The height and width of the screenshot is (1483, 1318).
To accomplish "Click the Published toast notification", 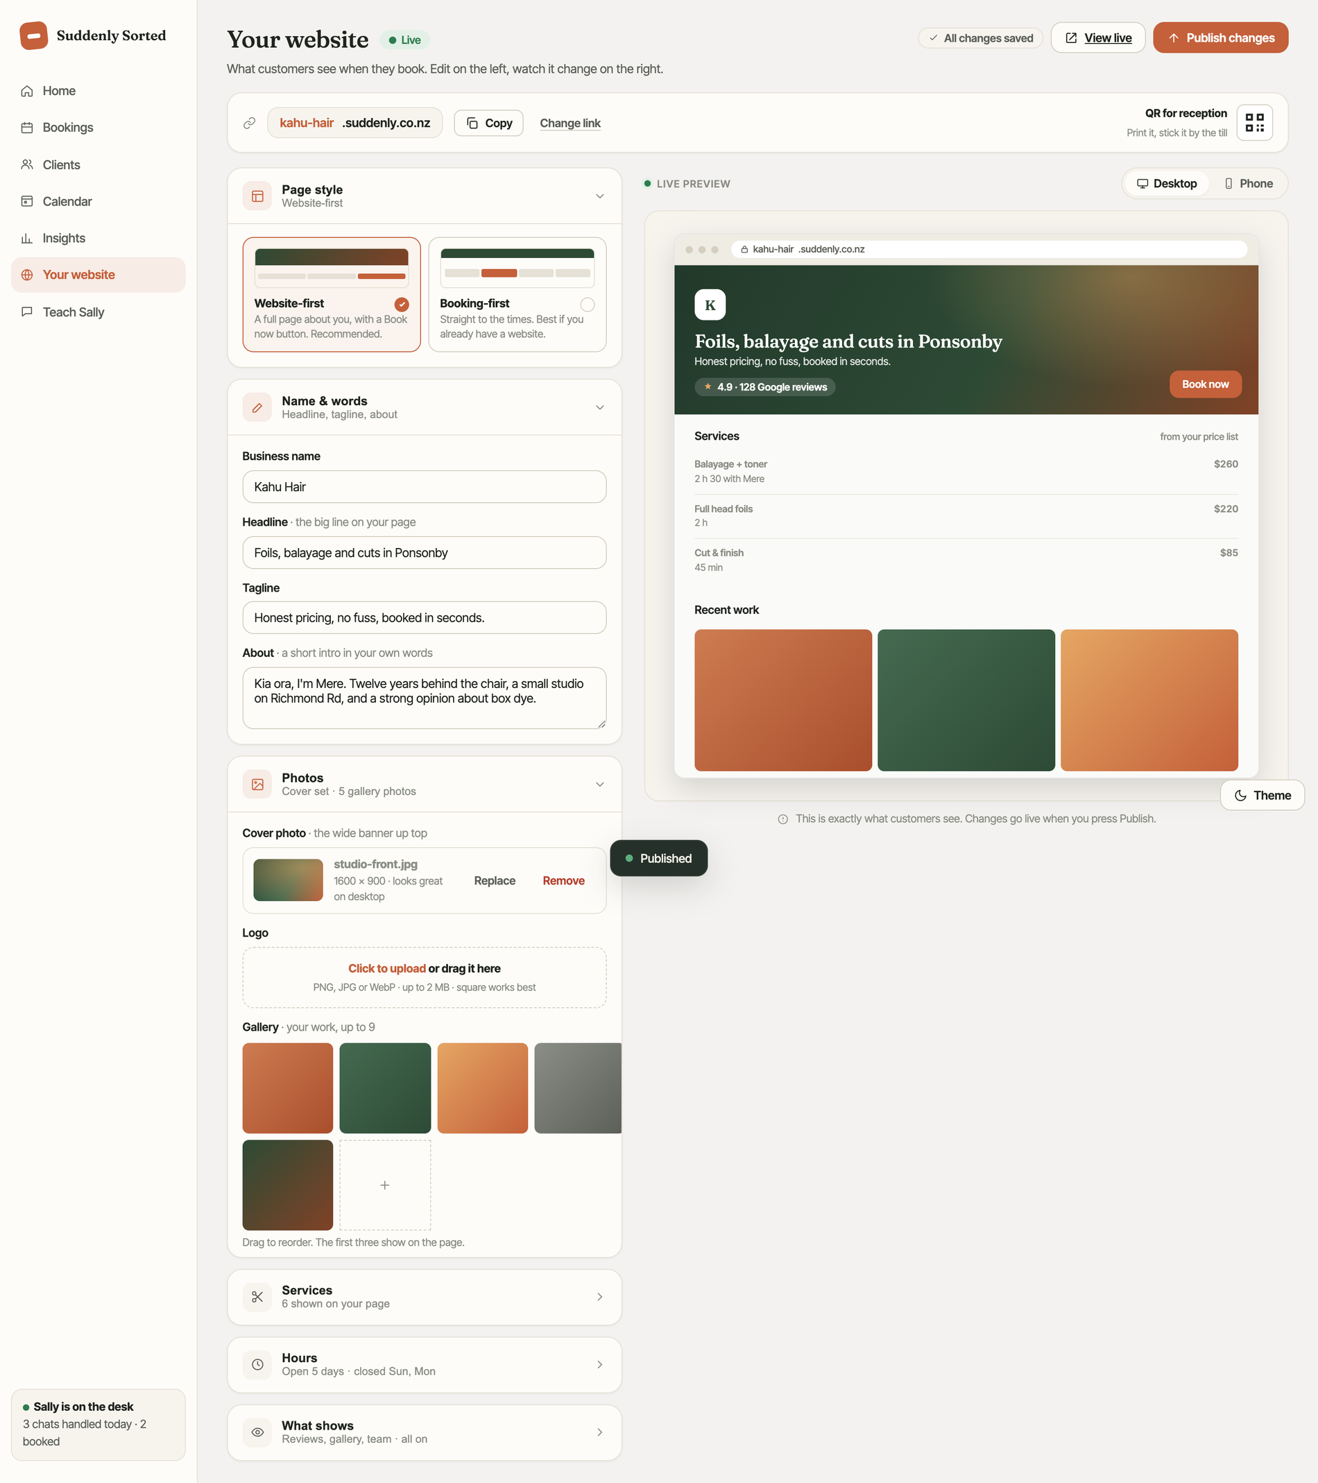I will [658, 858].
